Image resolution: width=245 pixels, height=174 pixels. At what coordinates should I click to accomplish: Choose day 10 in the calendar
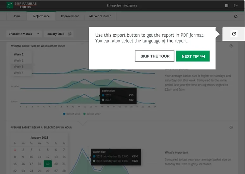pyautogui.click(x=31, y=157)
